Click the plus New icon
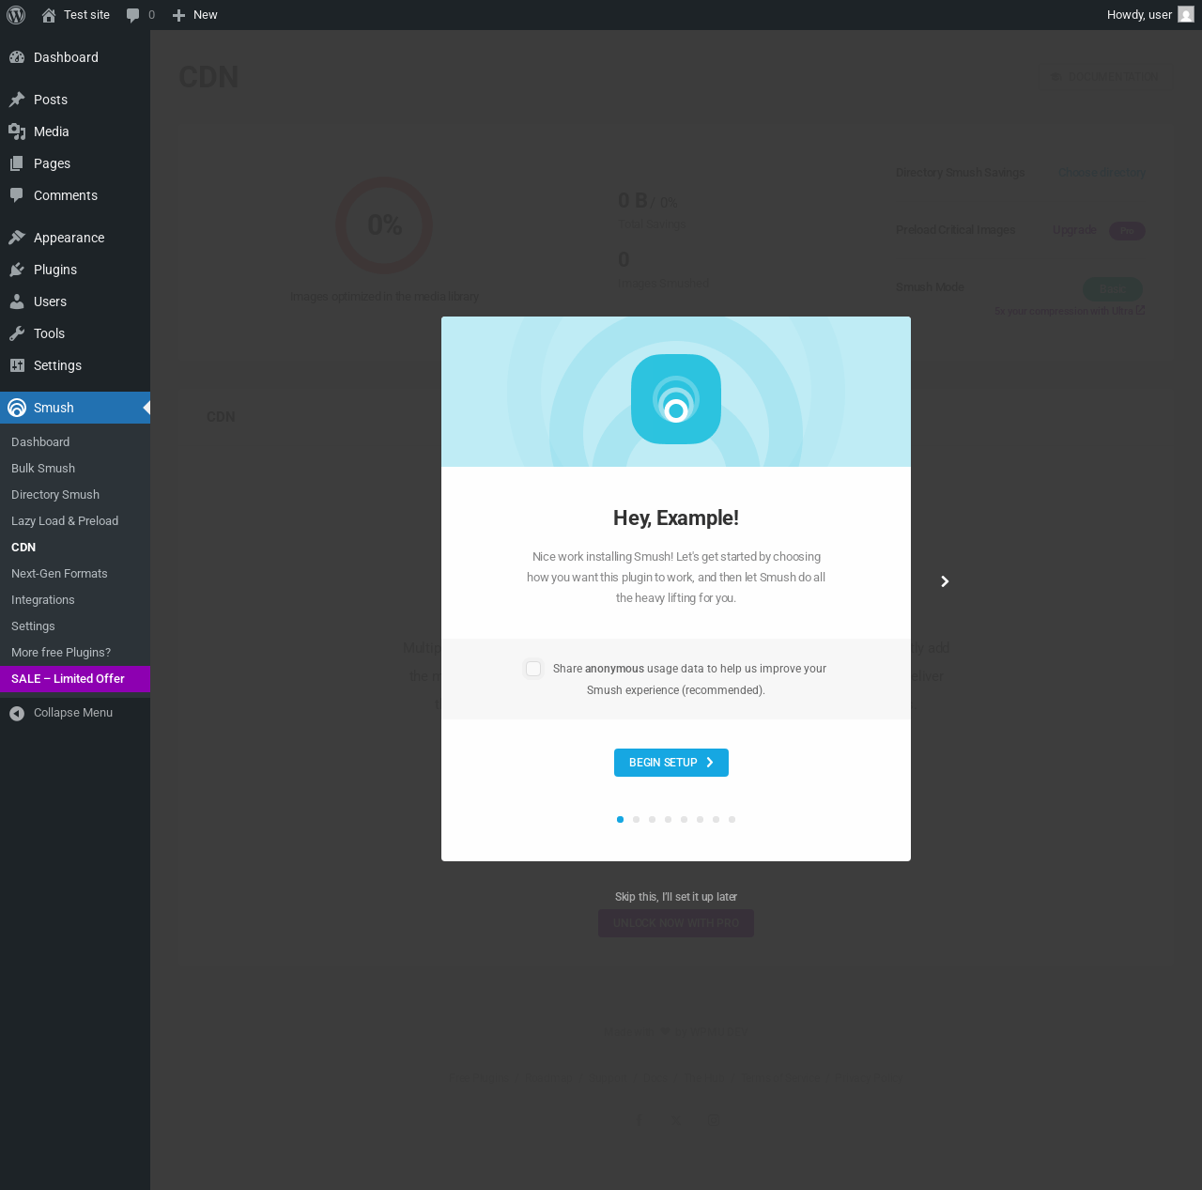The width and height of the screenshot is (1202, 1190). point(178,15)
